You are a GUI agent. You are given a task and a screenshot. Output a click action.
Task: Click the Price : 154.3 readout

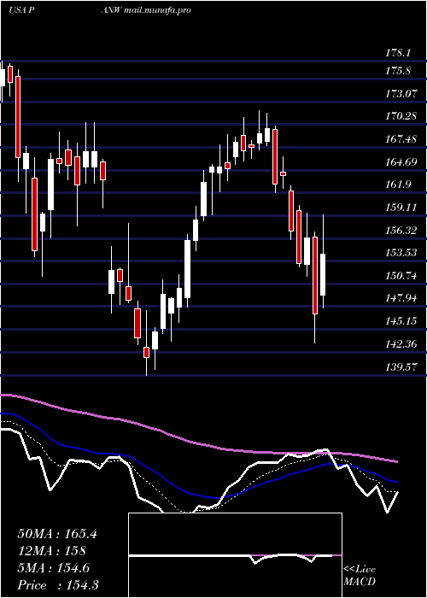(x=58, y=585)
